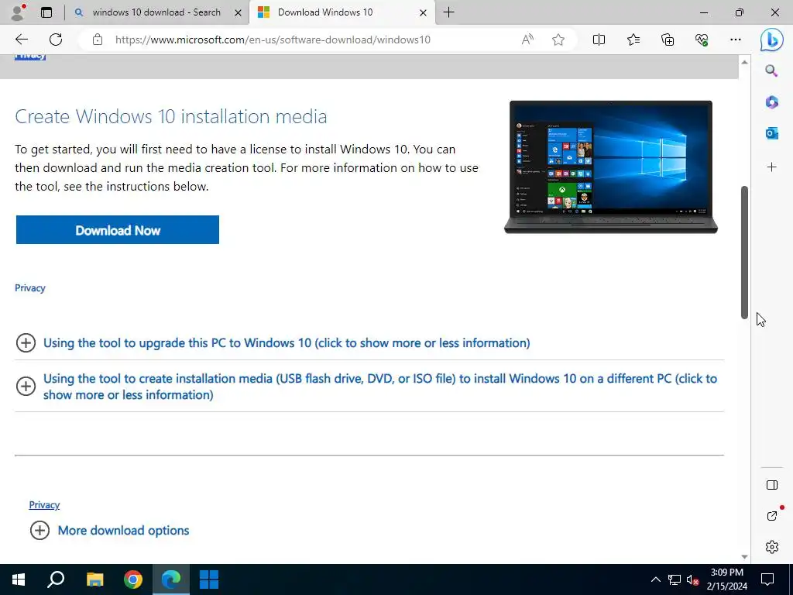
Task: Click the Windows 10 laptop image
Action: [611, 167]
